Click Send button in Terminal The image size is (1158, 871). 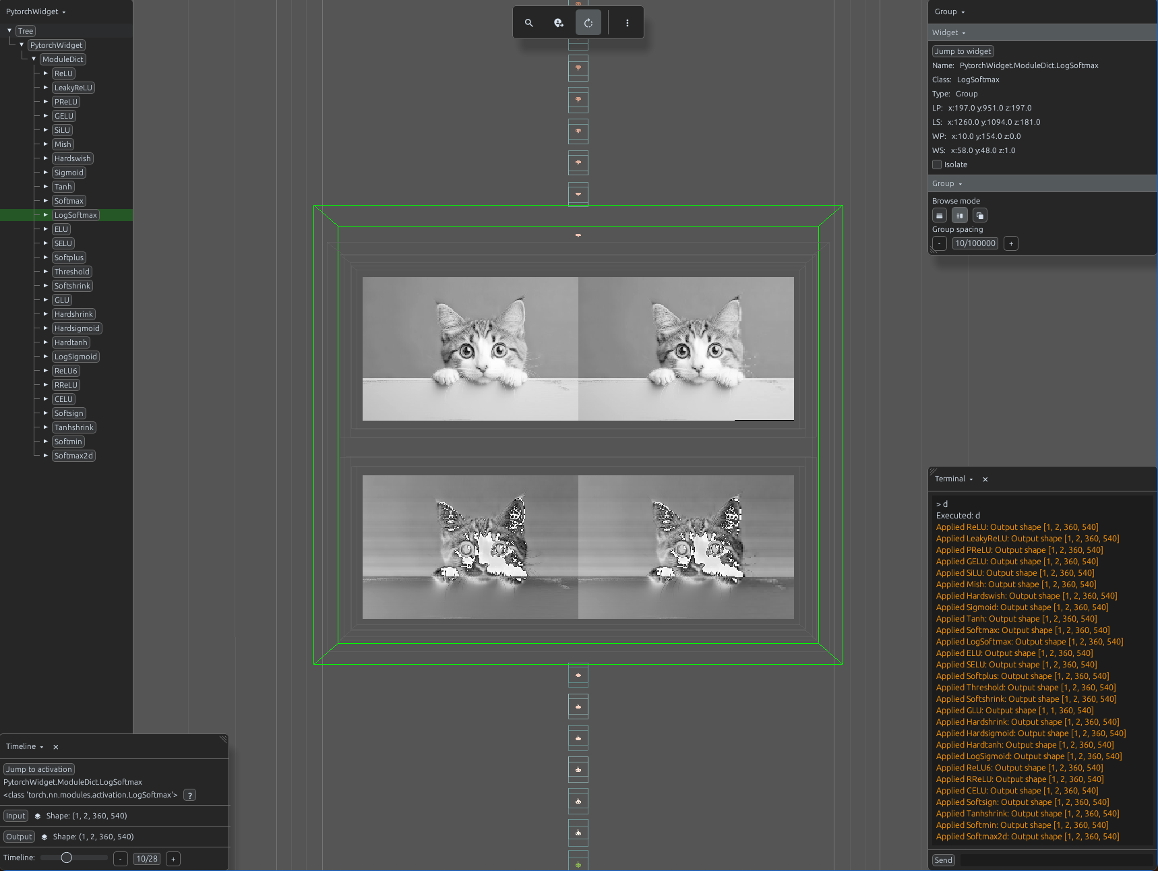click(944, 860)
